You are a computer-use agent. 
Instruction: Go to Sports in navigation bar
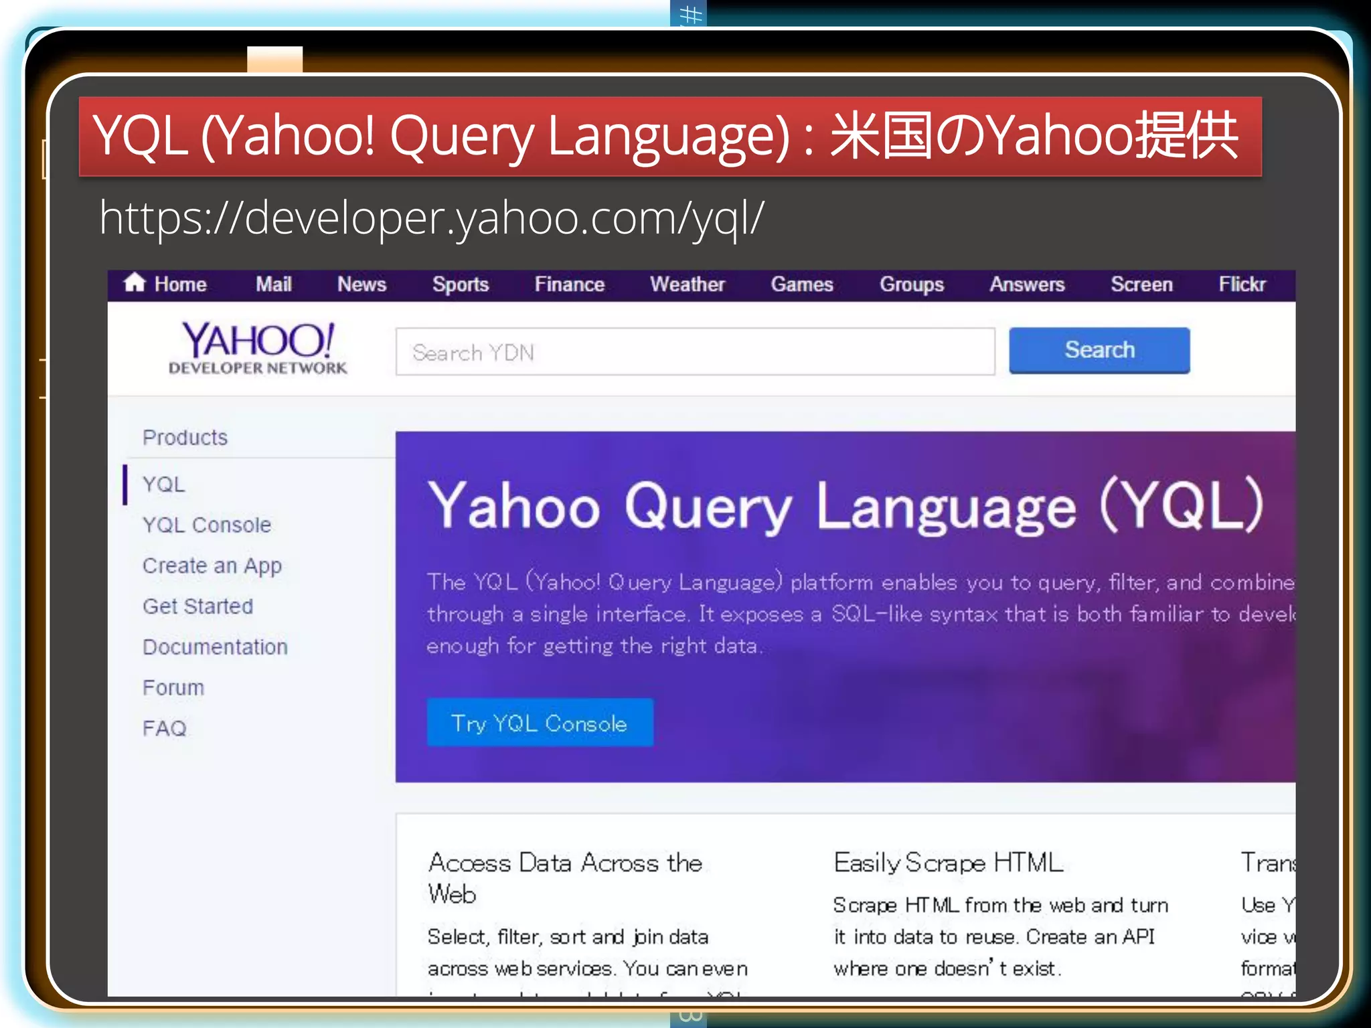click(x=461, y=284)
